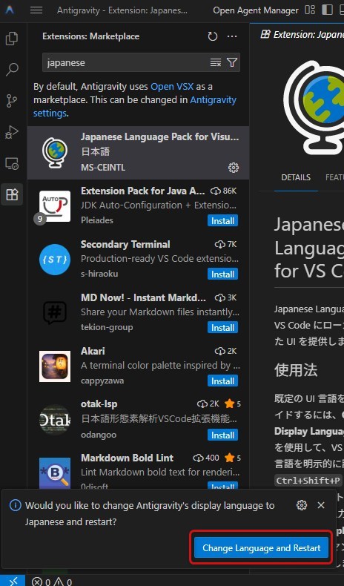Dismiss the display language notification
The image size is (344, 586).
321,505
